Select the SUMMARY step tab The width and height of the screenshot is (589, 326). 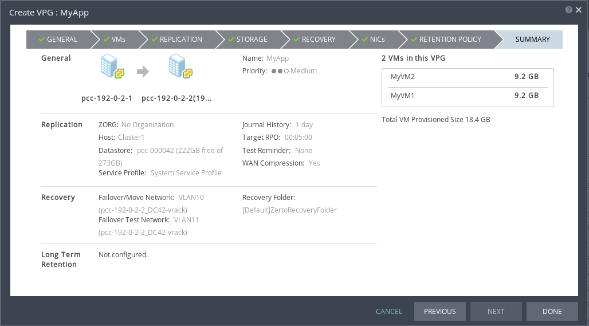(532, 40)
